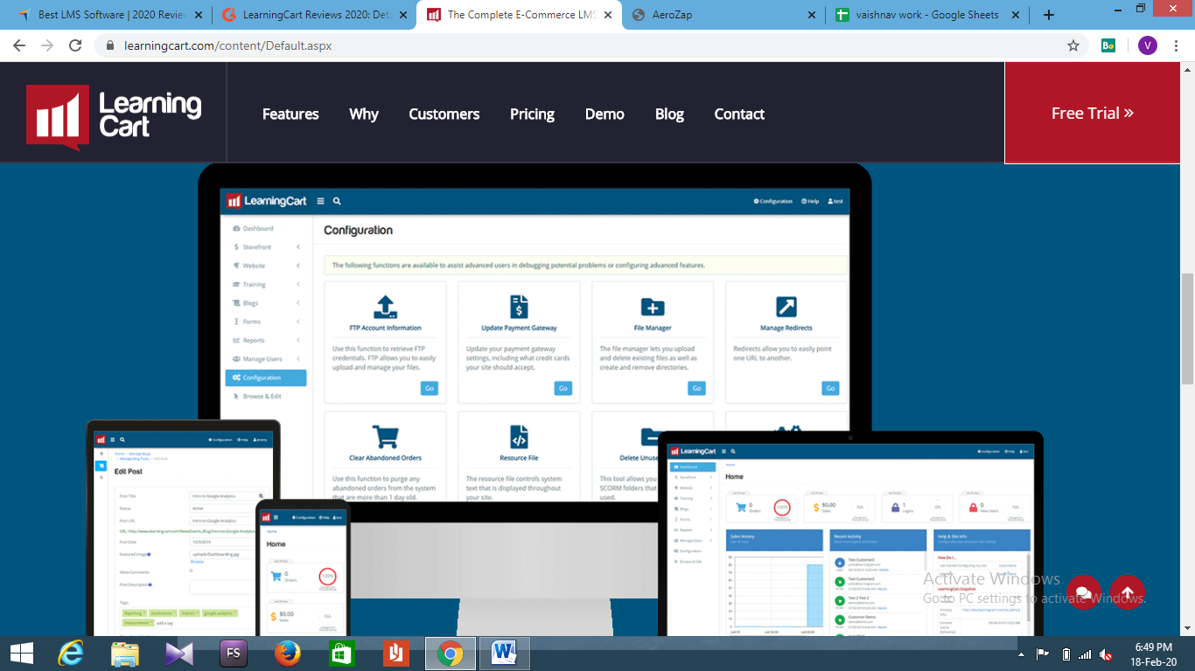
Task: Click the scroll-to-top arrow button
Action: [1128, 592]
